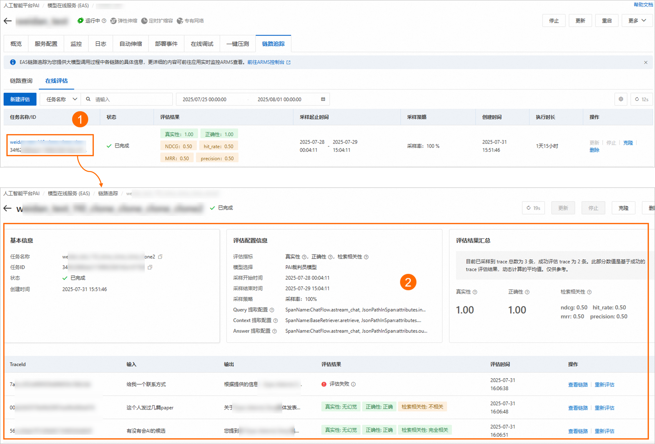The image size is (655, 444).
Task: Click 克隆 link in the task row
Action: click(x=628, y=143)
